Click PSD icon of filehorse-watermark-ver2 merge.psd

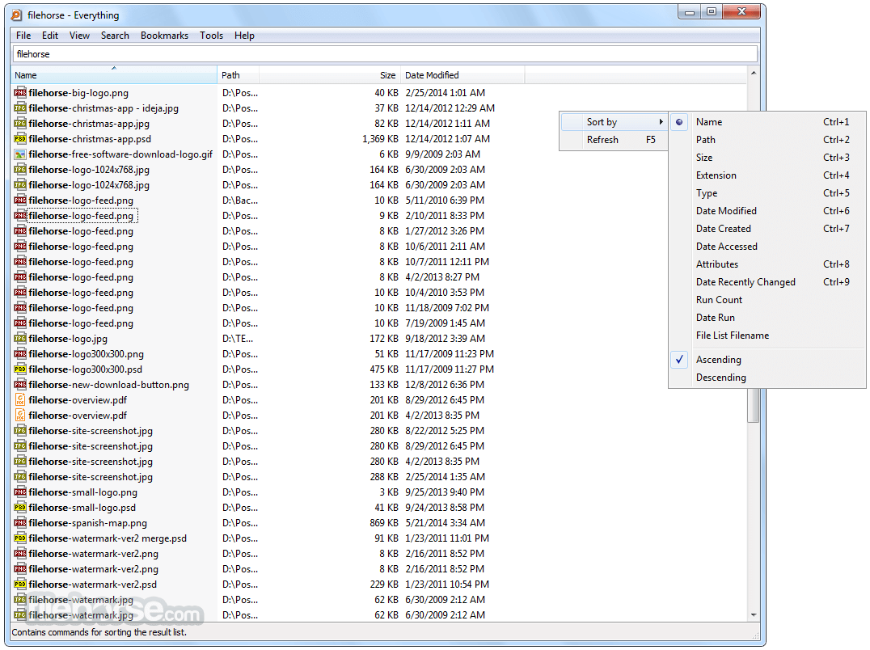[x=20, y=538]
